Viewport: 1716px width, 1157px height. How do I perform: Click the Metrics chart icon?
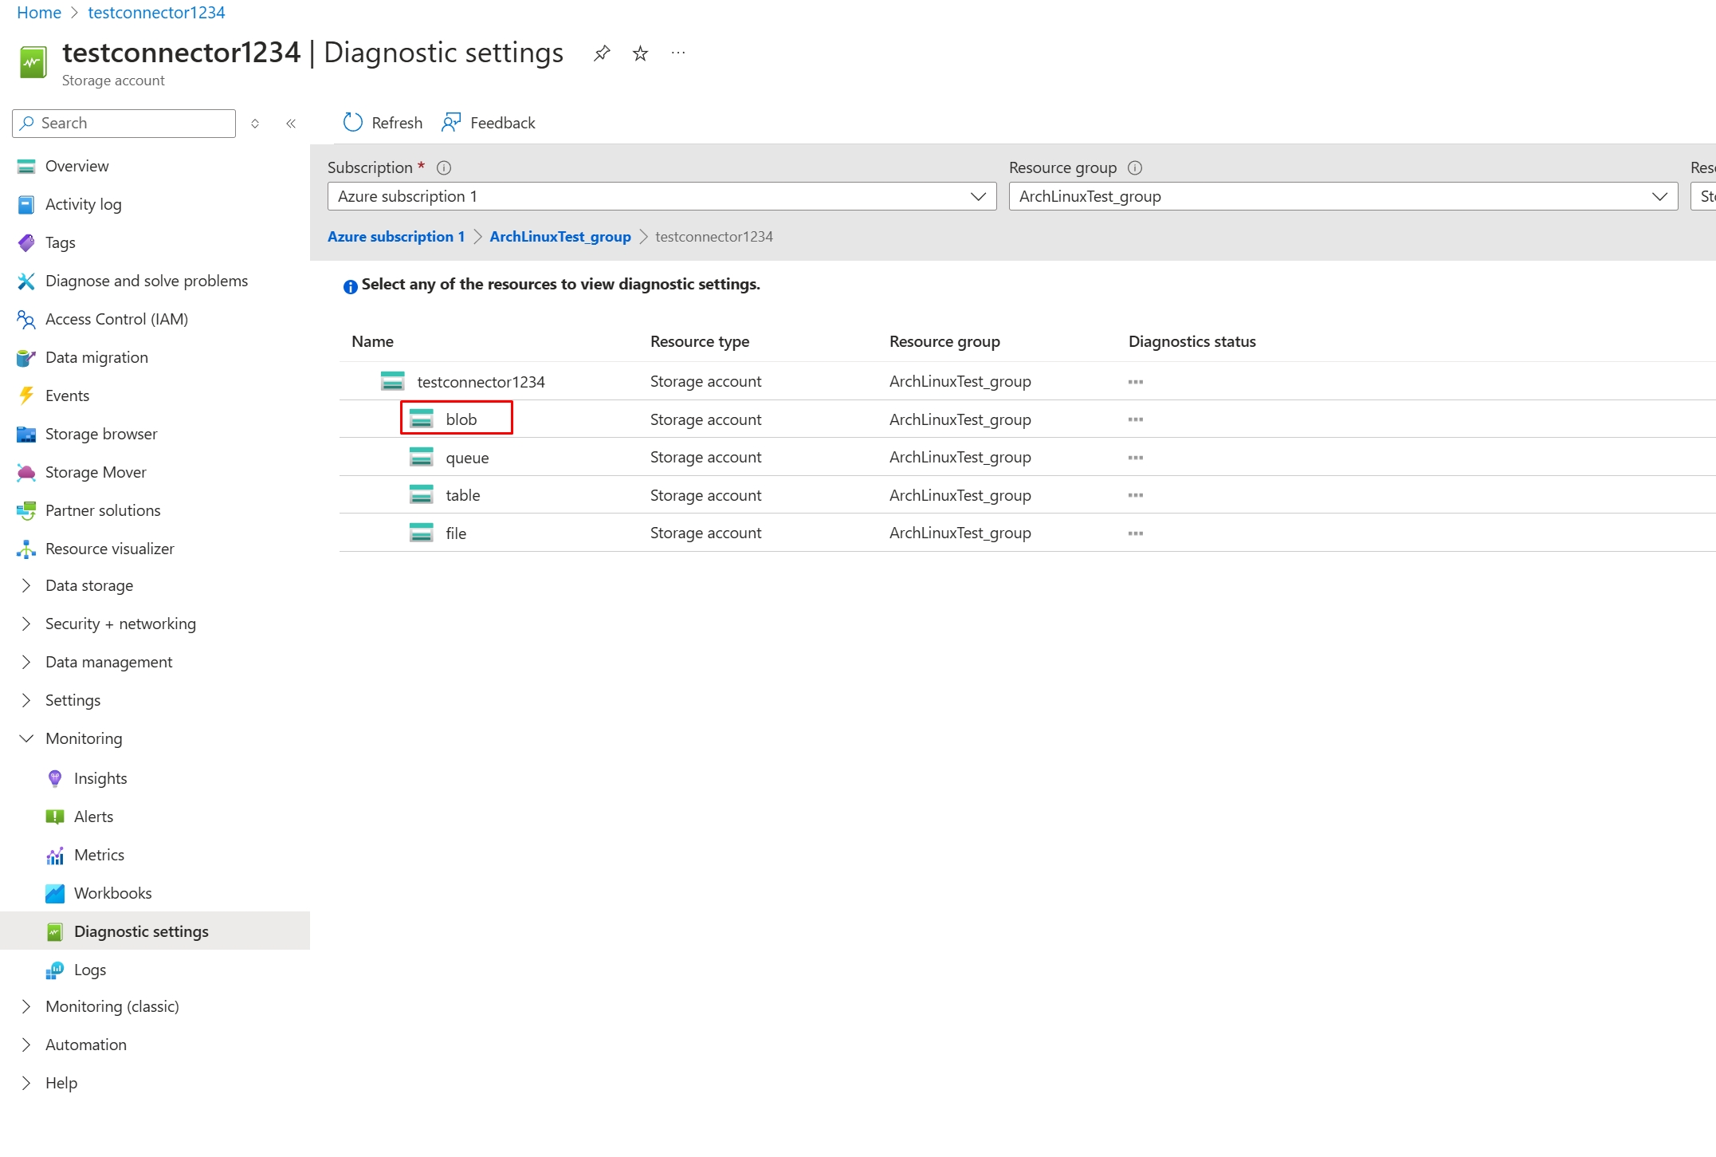(x=55, y=855)
